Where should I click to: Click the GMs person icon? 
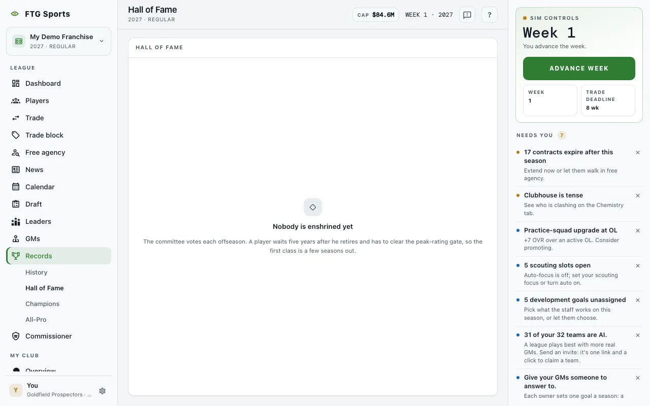[16, 239]
